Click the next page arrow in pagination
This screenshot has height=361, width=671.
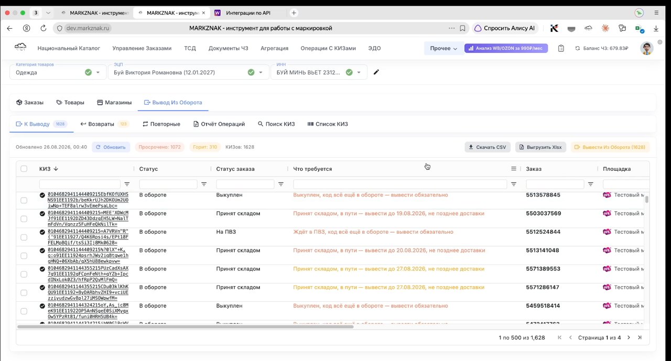tap(629, 337)
